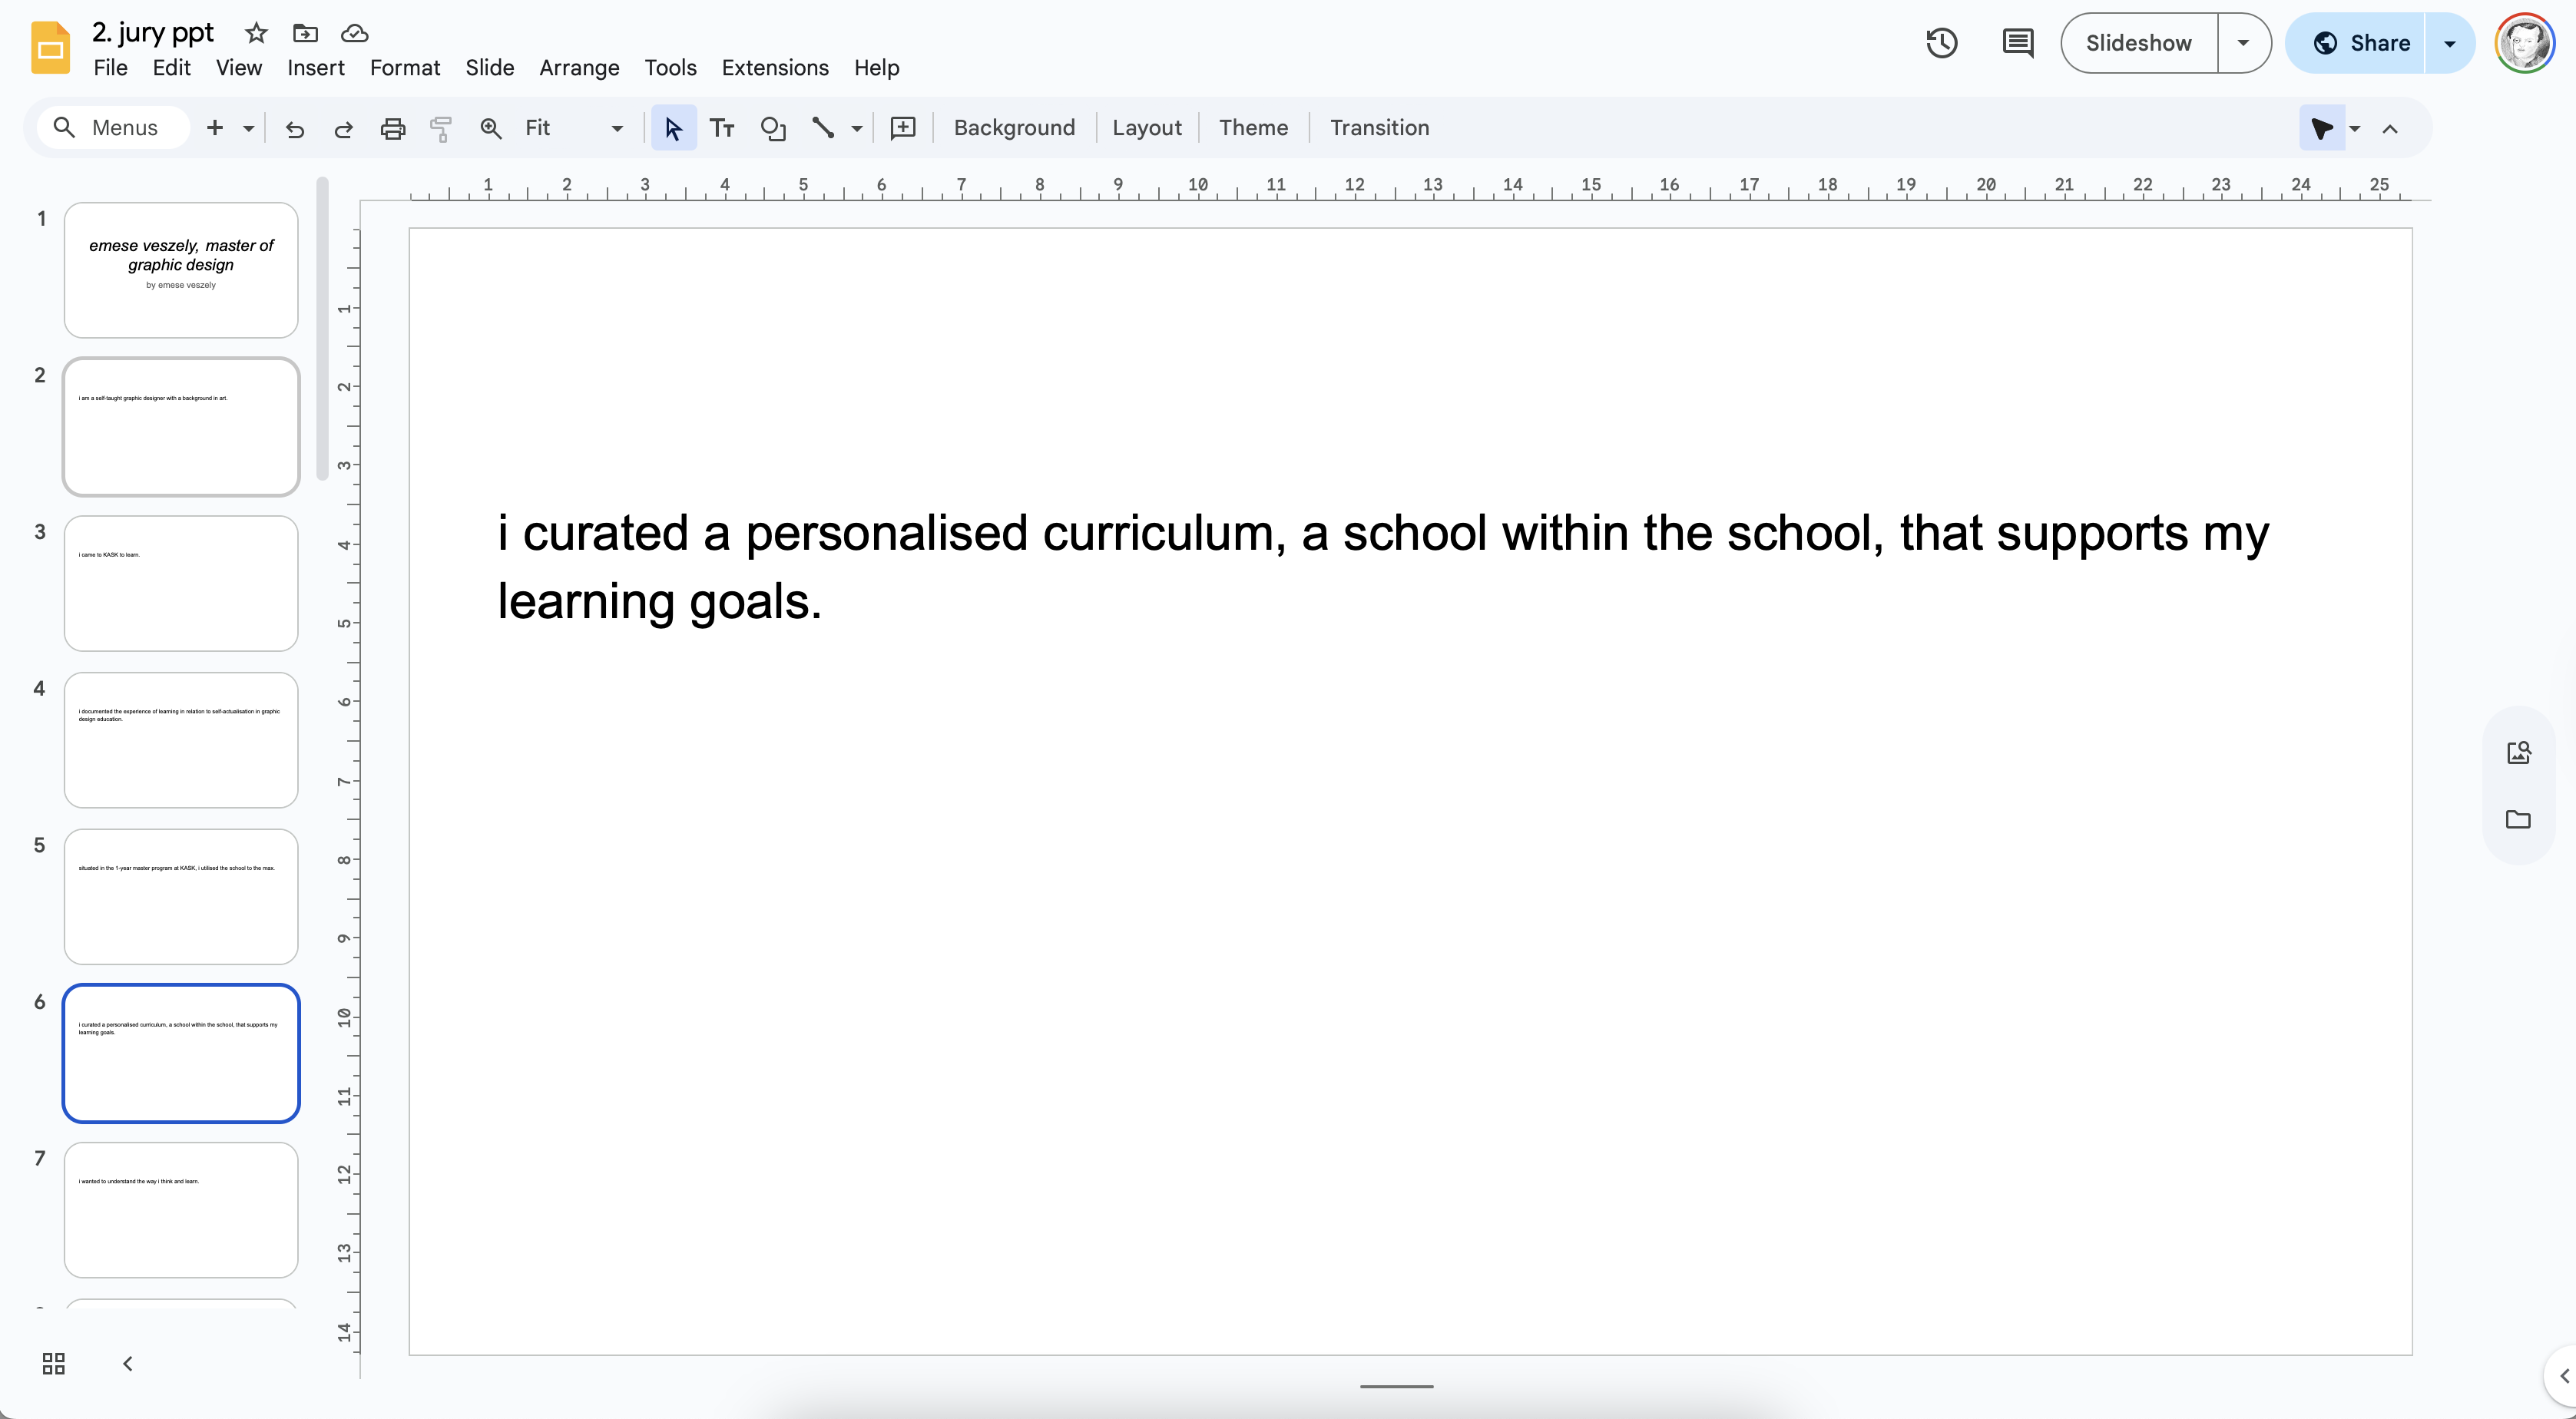The width and height of the screenshot is (2576, 1419).
Task: Select the Shape tool
Action: (773, 128)
